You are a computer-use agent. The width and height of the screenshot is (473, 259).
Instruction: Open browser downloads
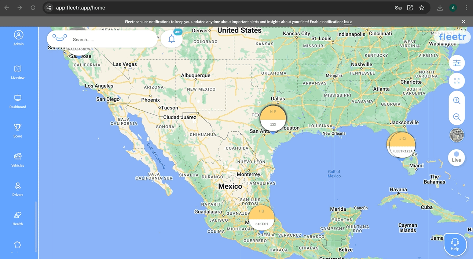(440, 8)
